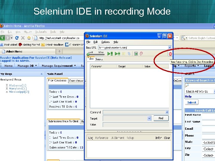The image size is (215, 161).
Task: Open Getting Started bookmark
Action: click(x=29, y=45)
